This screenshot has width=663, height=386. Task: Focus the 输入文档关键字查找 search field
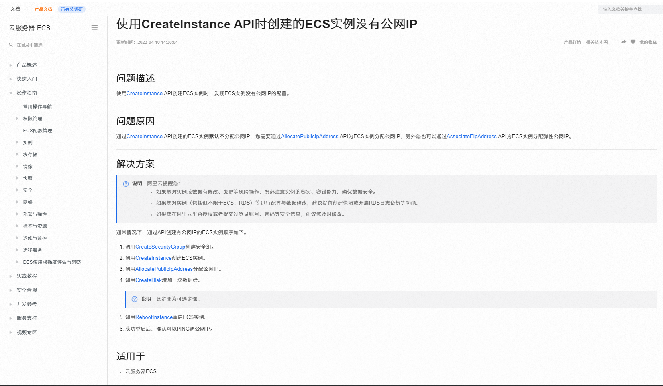(630, 9)
